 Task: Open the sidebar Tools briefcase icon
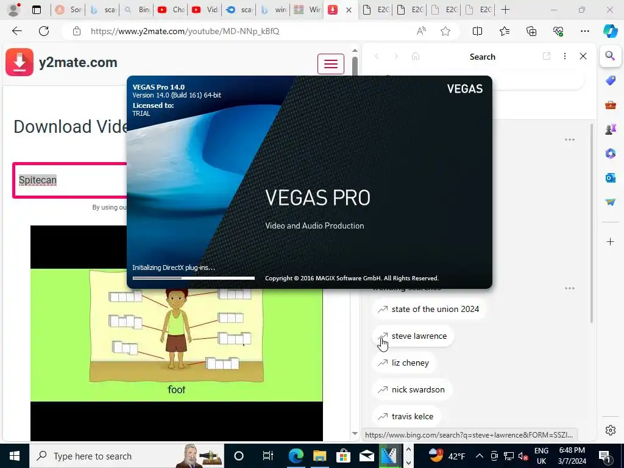(x=610, y=105)
